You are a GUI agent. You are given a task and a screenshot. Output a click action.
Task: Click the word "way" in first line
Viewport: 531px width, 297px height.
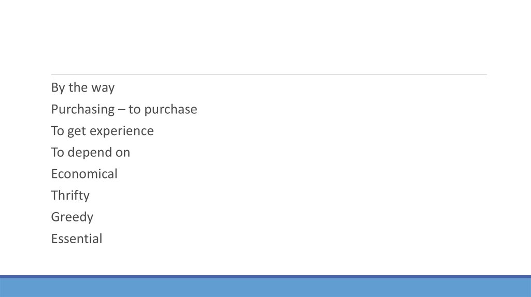(103, 88)
